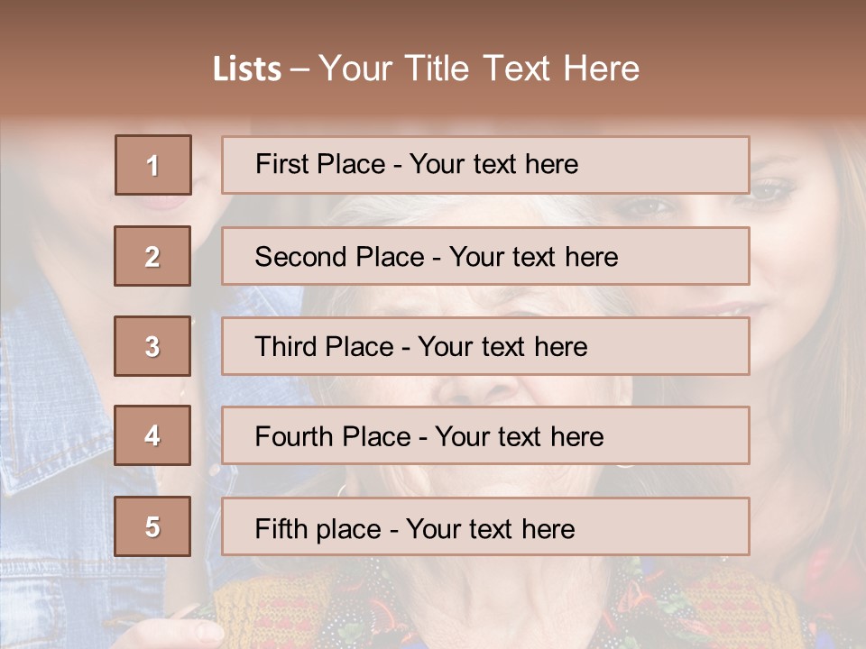Select the "Fourth Place" text bar
The width and height of the screenshot is (866, 649).
coord(485,435)
